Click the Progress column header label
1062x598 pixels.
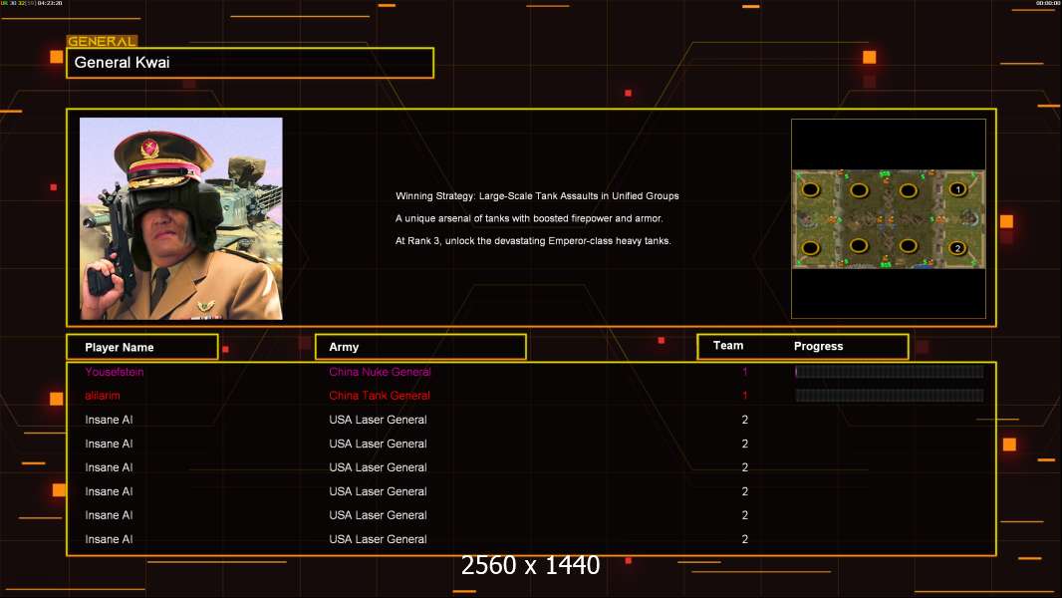point(818,347)
